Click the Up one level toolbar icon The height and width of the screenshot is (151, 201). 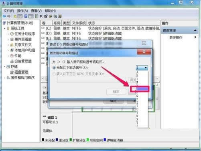(15, 16)
